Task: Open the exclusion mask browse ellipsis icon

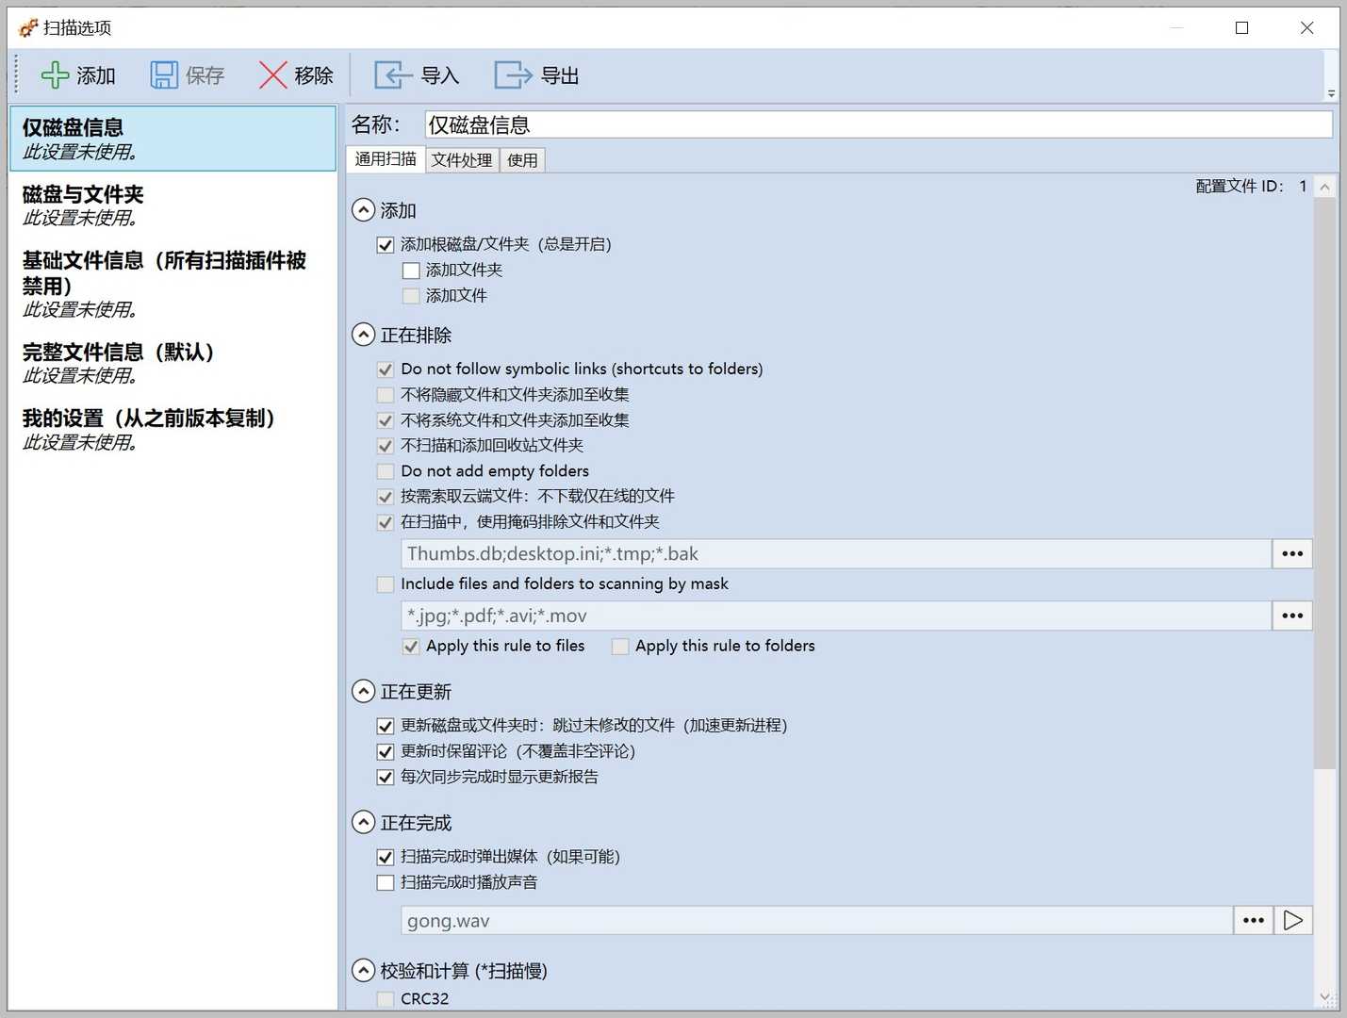Action: (x=1291, y=553)
